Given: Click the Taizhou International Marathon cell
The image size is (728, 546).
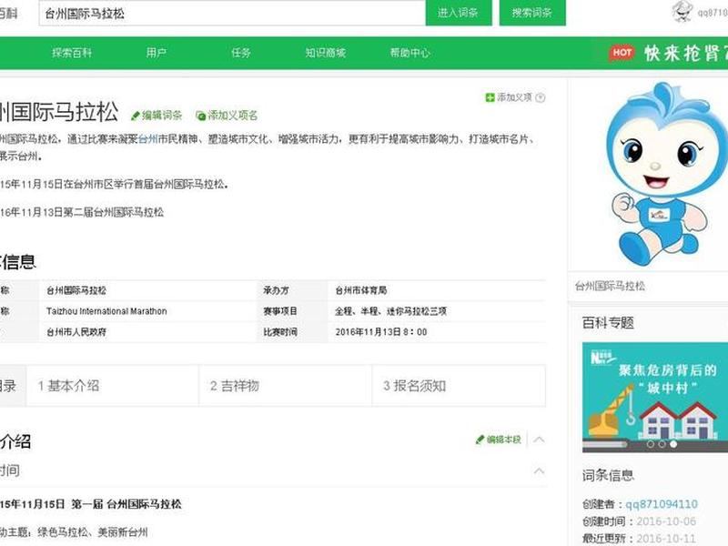Looking at the screenshot, I should point(148,311).
